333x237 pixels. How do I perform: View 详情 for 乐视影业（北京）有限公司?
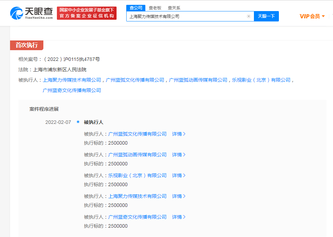[x=179, y=175]
